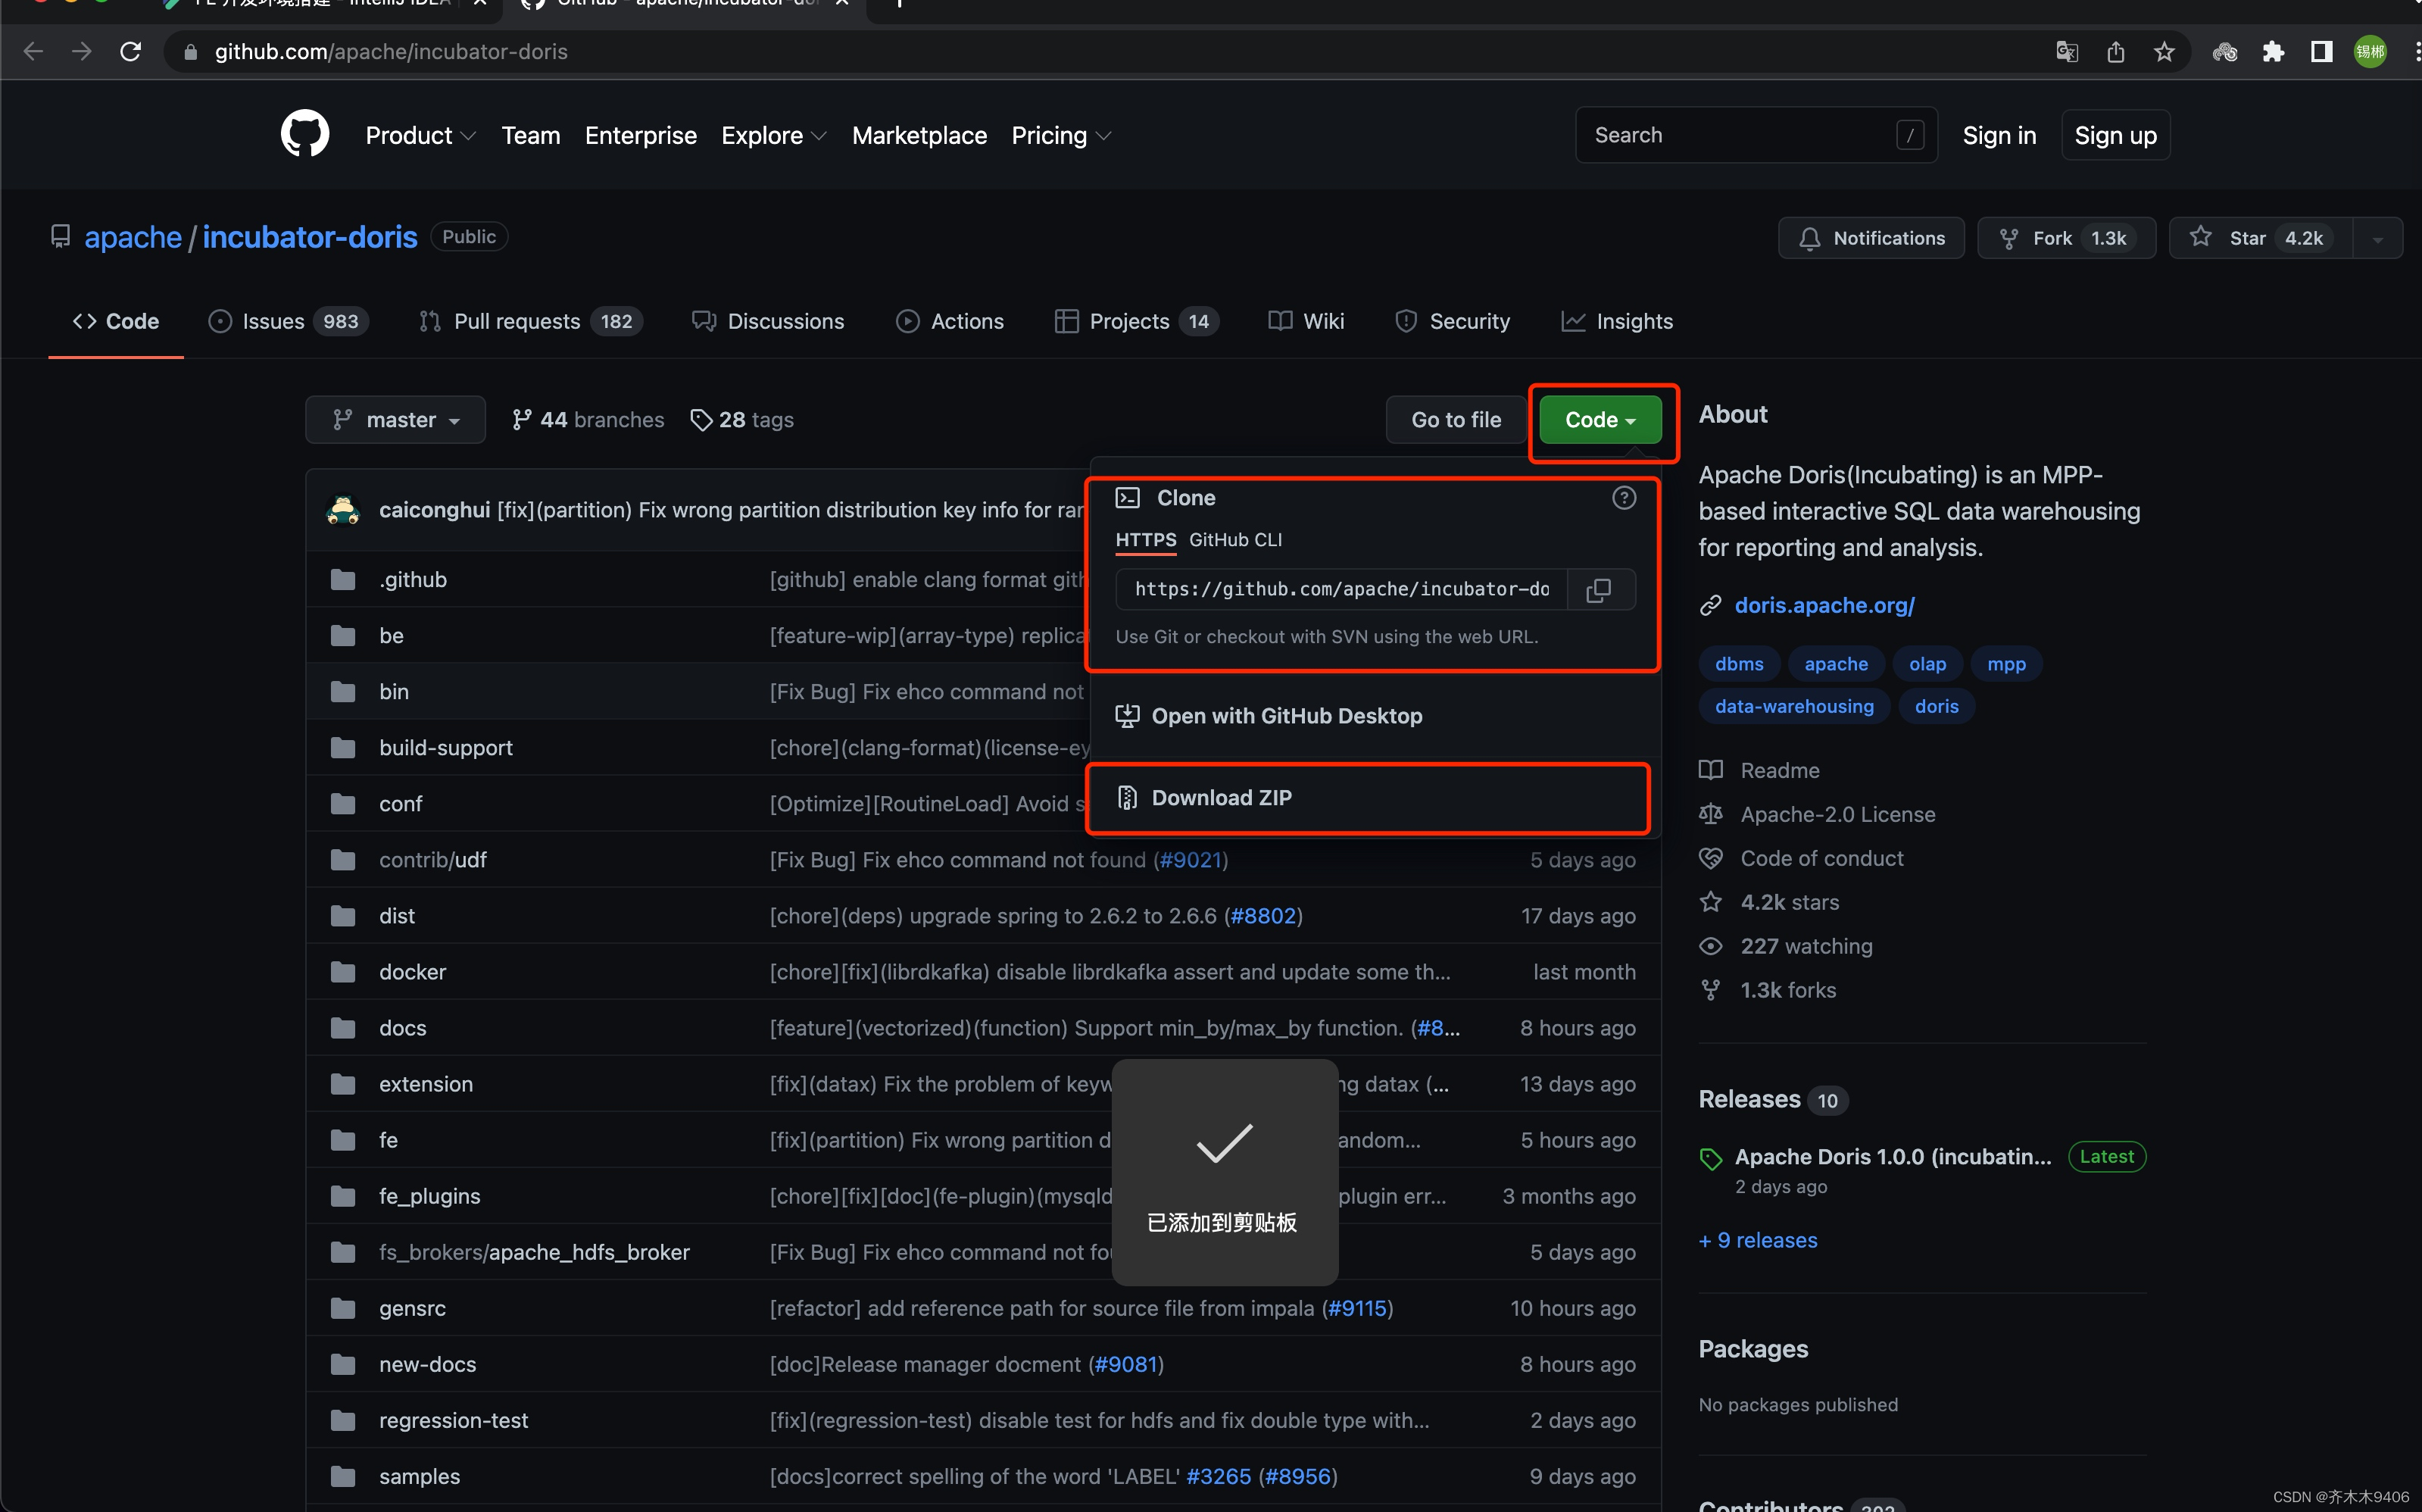Focus the GitHub search box
This screenshot has width=2422, height=1512.
[x=1740, y=135]
